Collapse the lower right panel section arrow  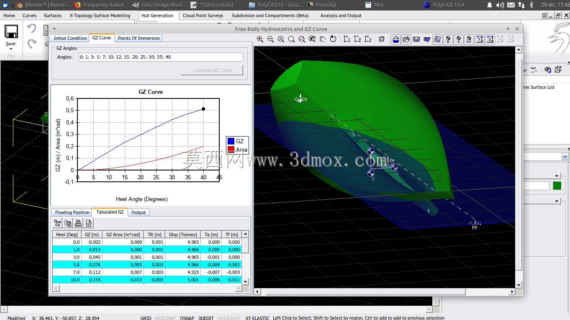(557, 201)
